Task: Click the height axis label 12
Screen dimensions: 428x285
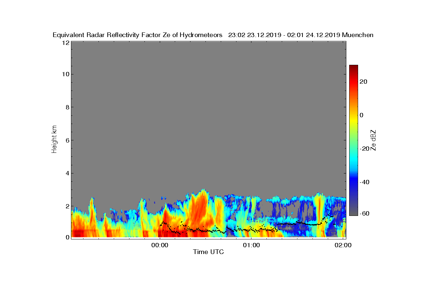Action: coord(65,42)
